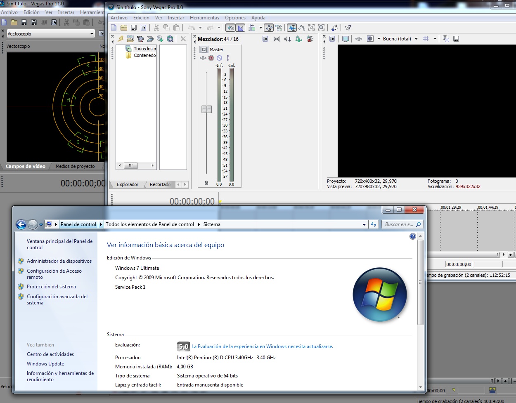Open the Redo history dropdown arrow in Vegas 8.0
Image resolution: width=516 pixels, height=403 pixels.
pyautogui.click(x=219, y=28)
